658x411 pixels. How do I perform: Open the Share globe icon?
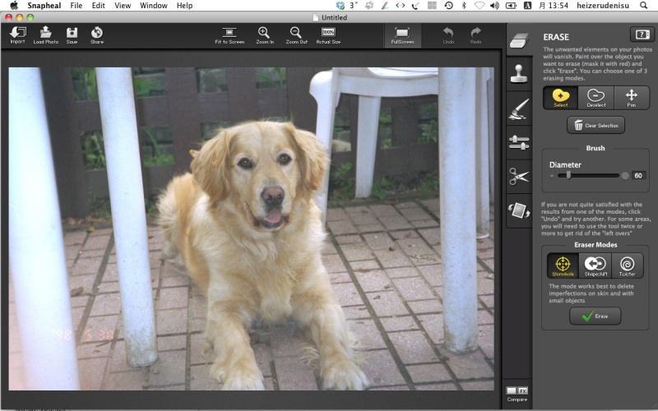point(97,35)
